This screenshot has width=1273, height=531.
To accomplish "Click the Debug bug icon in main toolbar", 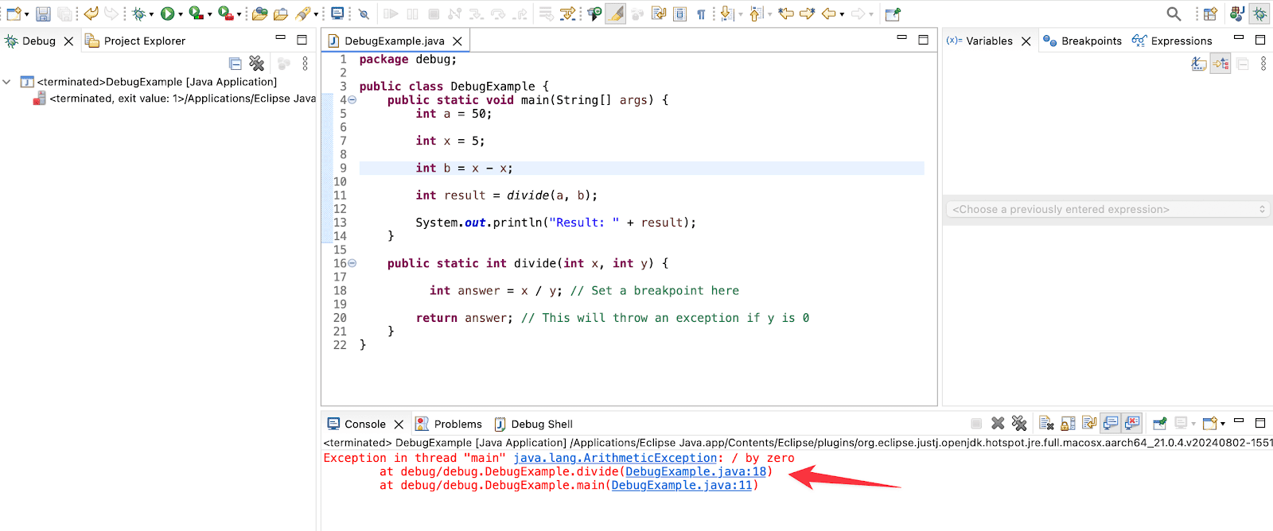I will (x=138, y=14).
